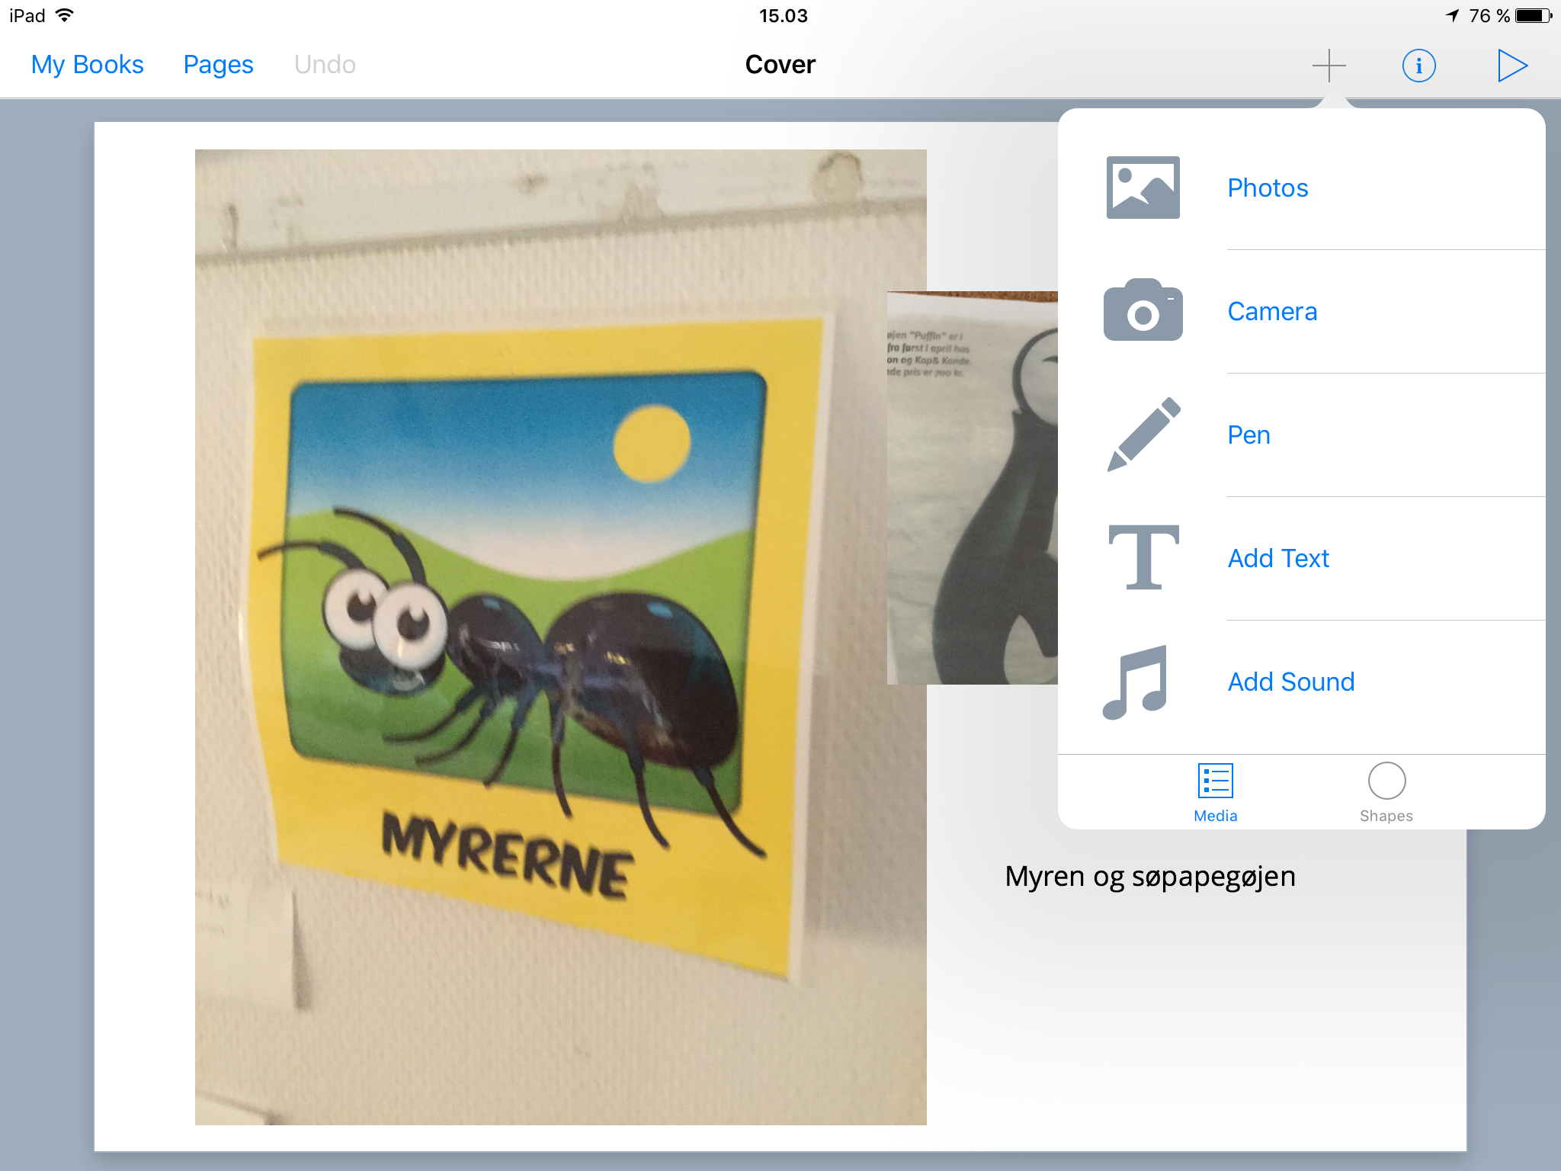Image resolution: width=1561 pixels, height=1171 pixels.
Task: Go back to My Books
Action: (88, 65)
